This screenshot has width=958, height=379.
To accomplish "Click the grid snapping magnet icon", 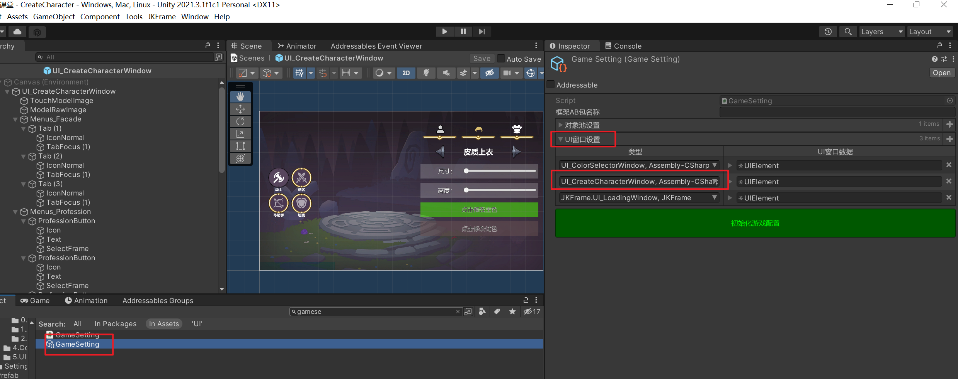I will 323,73.
